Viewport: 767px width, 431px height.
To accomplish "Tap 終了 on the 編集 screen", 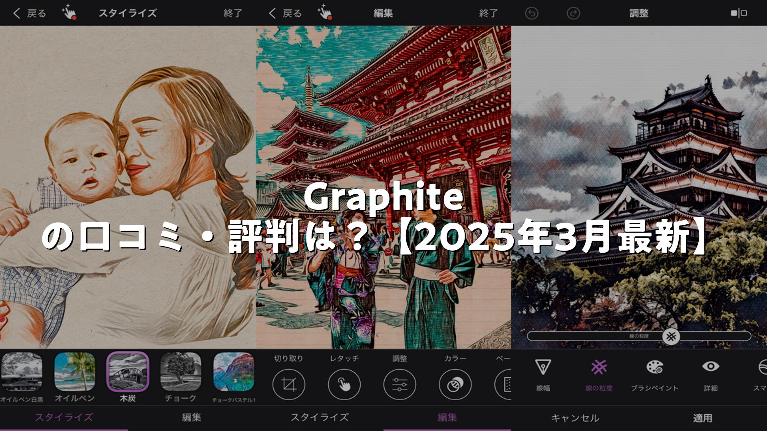I will pos(489,13).
